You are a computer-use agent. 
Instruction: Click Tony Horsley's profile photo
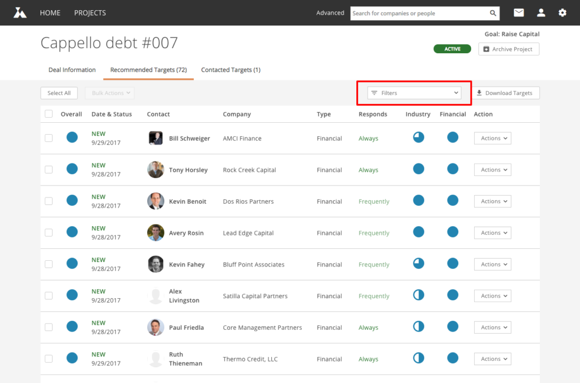pyautogui.click(x=156, y=170)
